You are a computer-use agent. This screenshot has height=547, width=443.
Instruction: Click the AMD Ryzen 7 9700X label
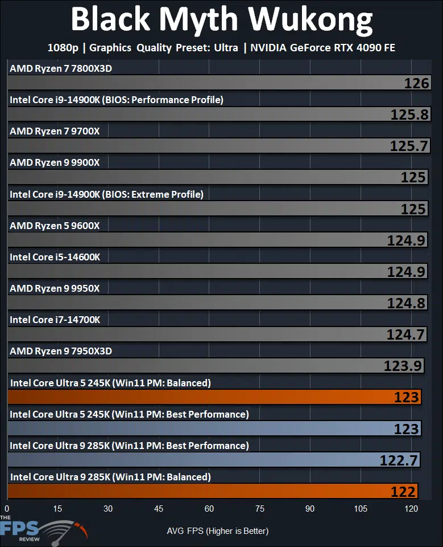pos(55,131)
